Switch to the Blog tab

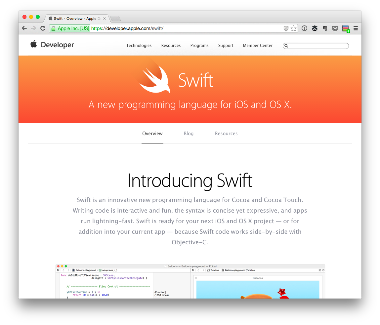[189, 134]
